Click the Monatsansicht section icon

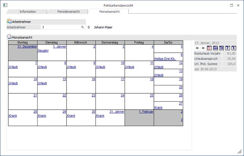[x=9, y=37]
